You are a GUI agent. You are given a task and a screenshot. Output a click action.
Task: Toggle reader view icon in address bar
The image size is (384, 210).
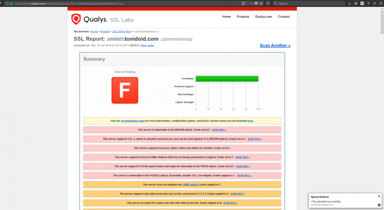point(243,3)
